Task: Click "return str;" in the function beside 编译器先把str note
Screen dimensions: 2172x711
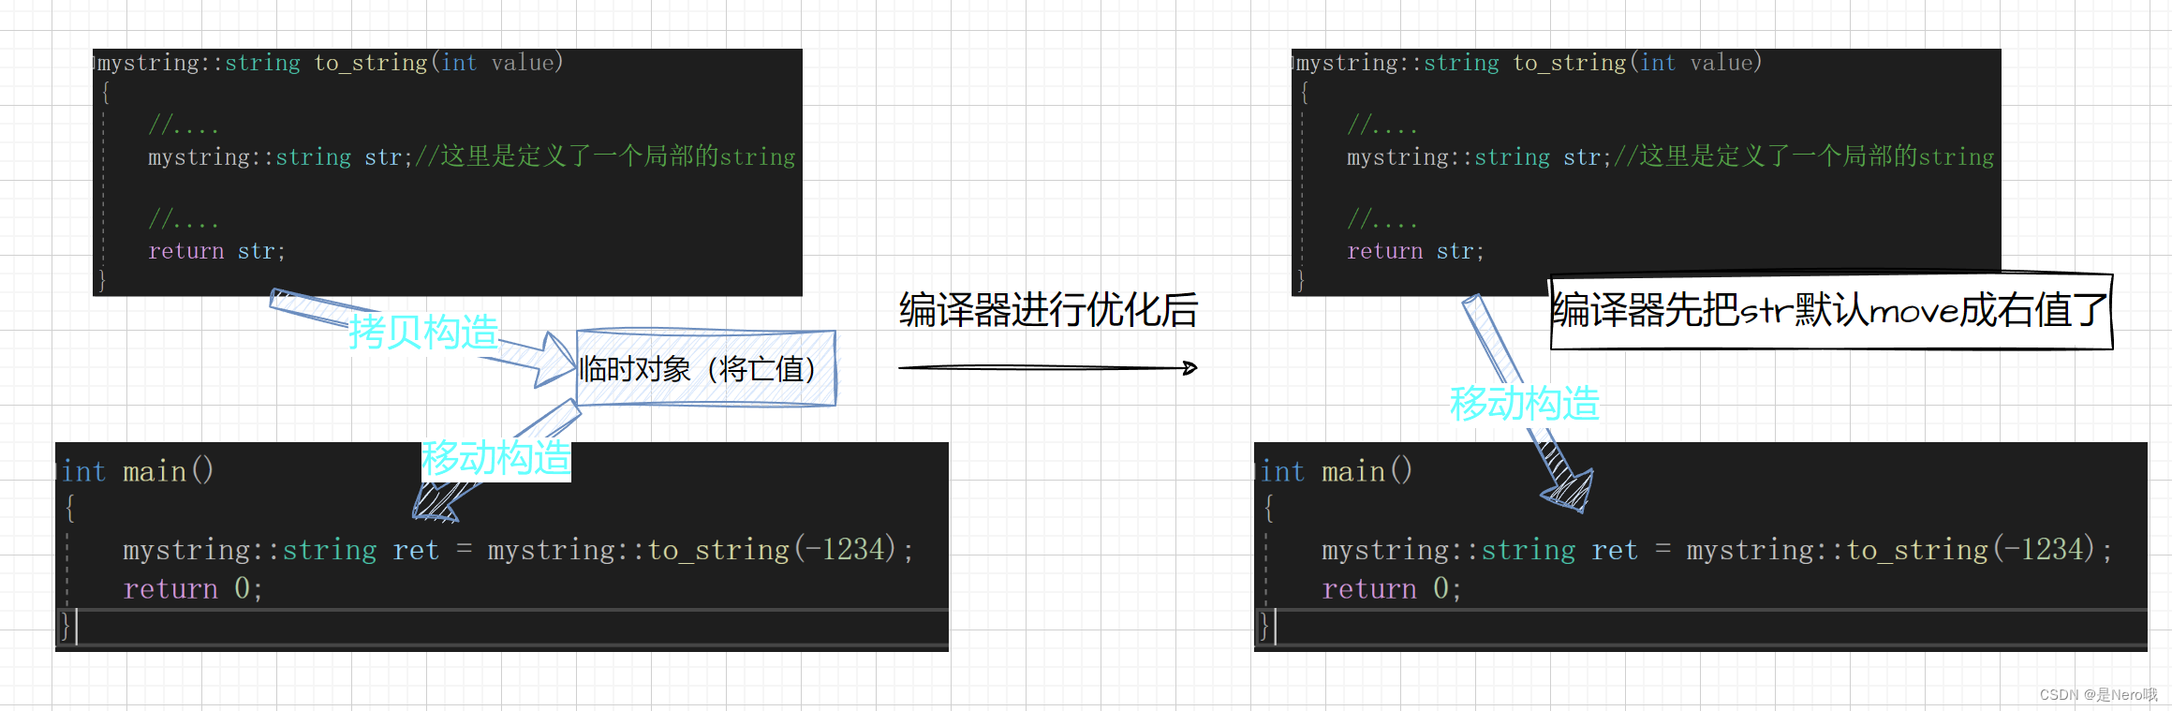Action: click(x=1415, y=251)
